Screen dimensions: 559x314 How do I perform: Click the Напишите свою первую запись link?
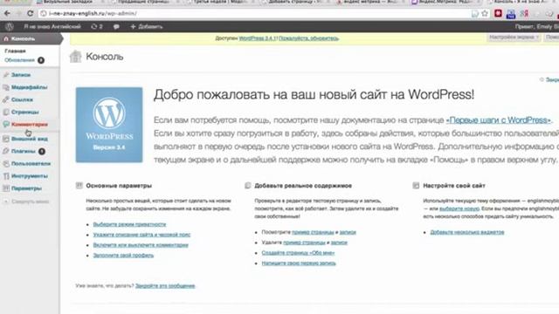299,263
